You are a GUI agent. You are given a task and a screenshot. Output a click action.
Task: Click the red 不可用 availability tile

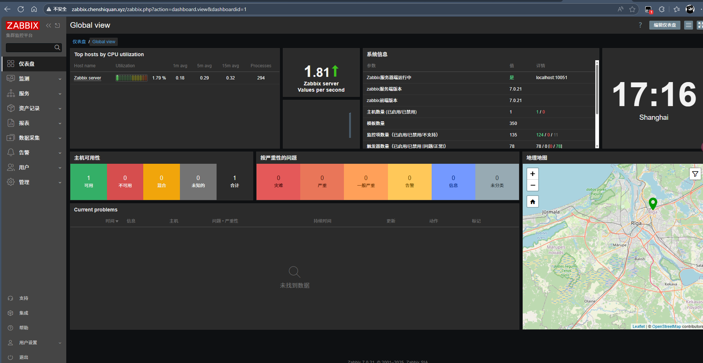point(125,182)
